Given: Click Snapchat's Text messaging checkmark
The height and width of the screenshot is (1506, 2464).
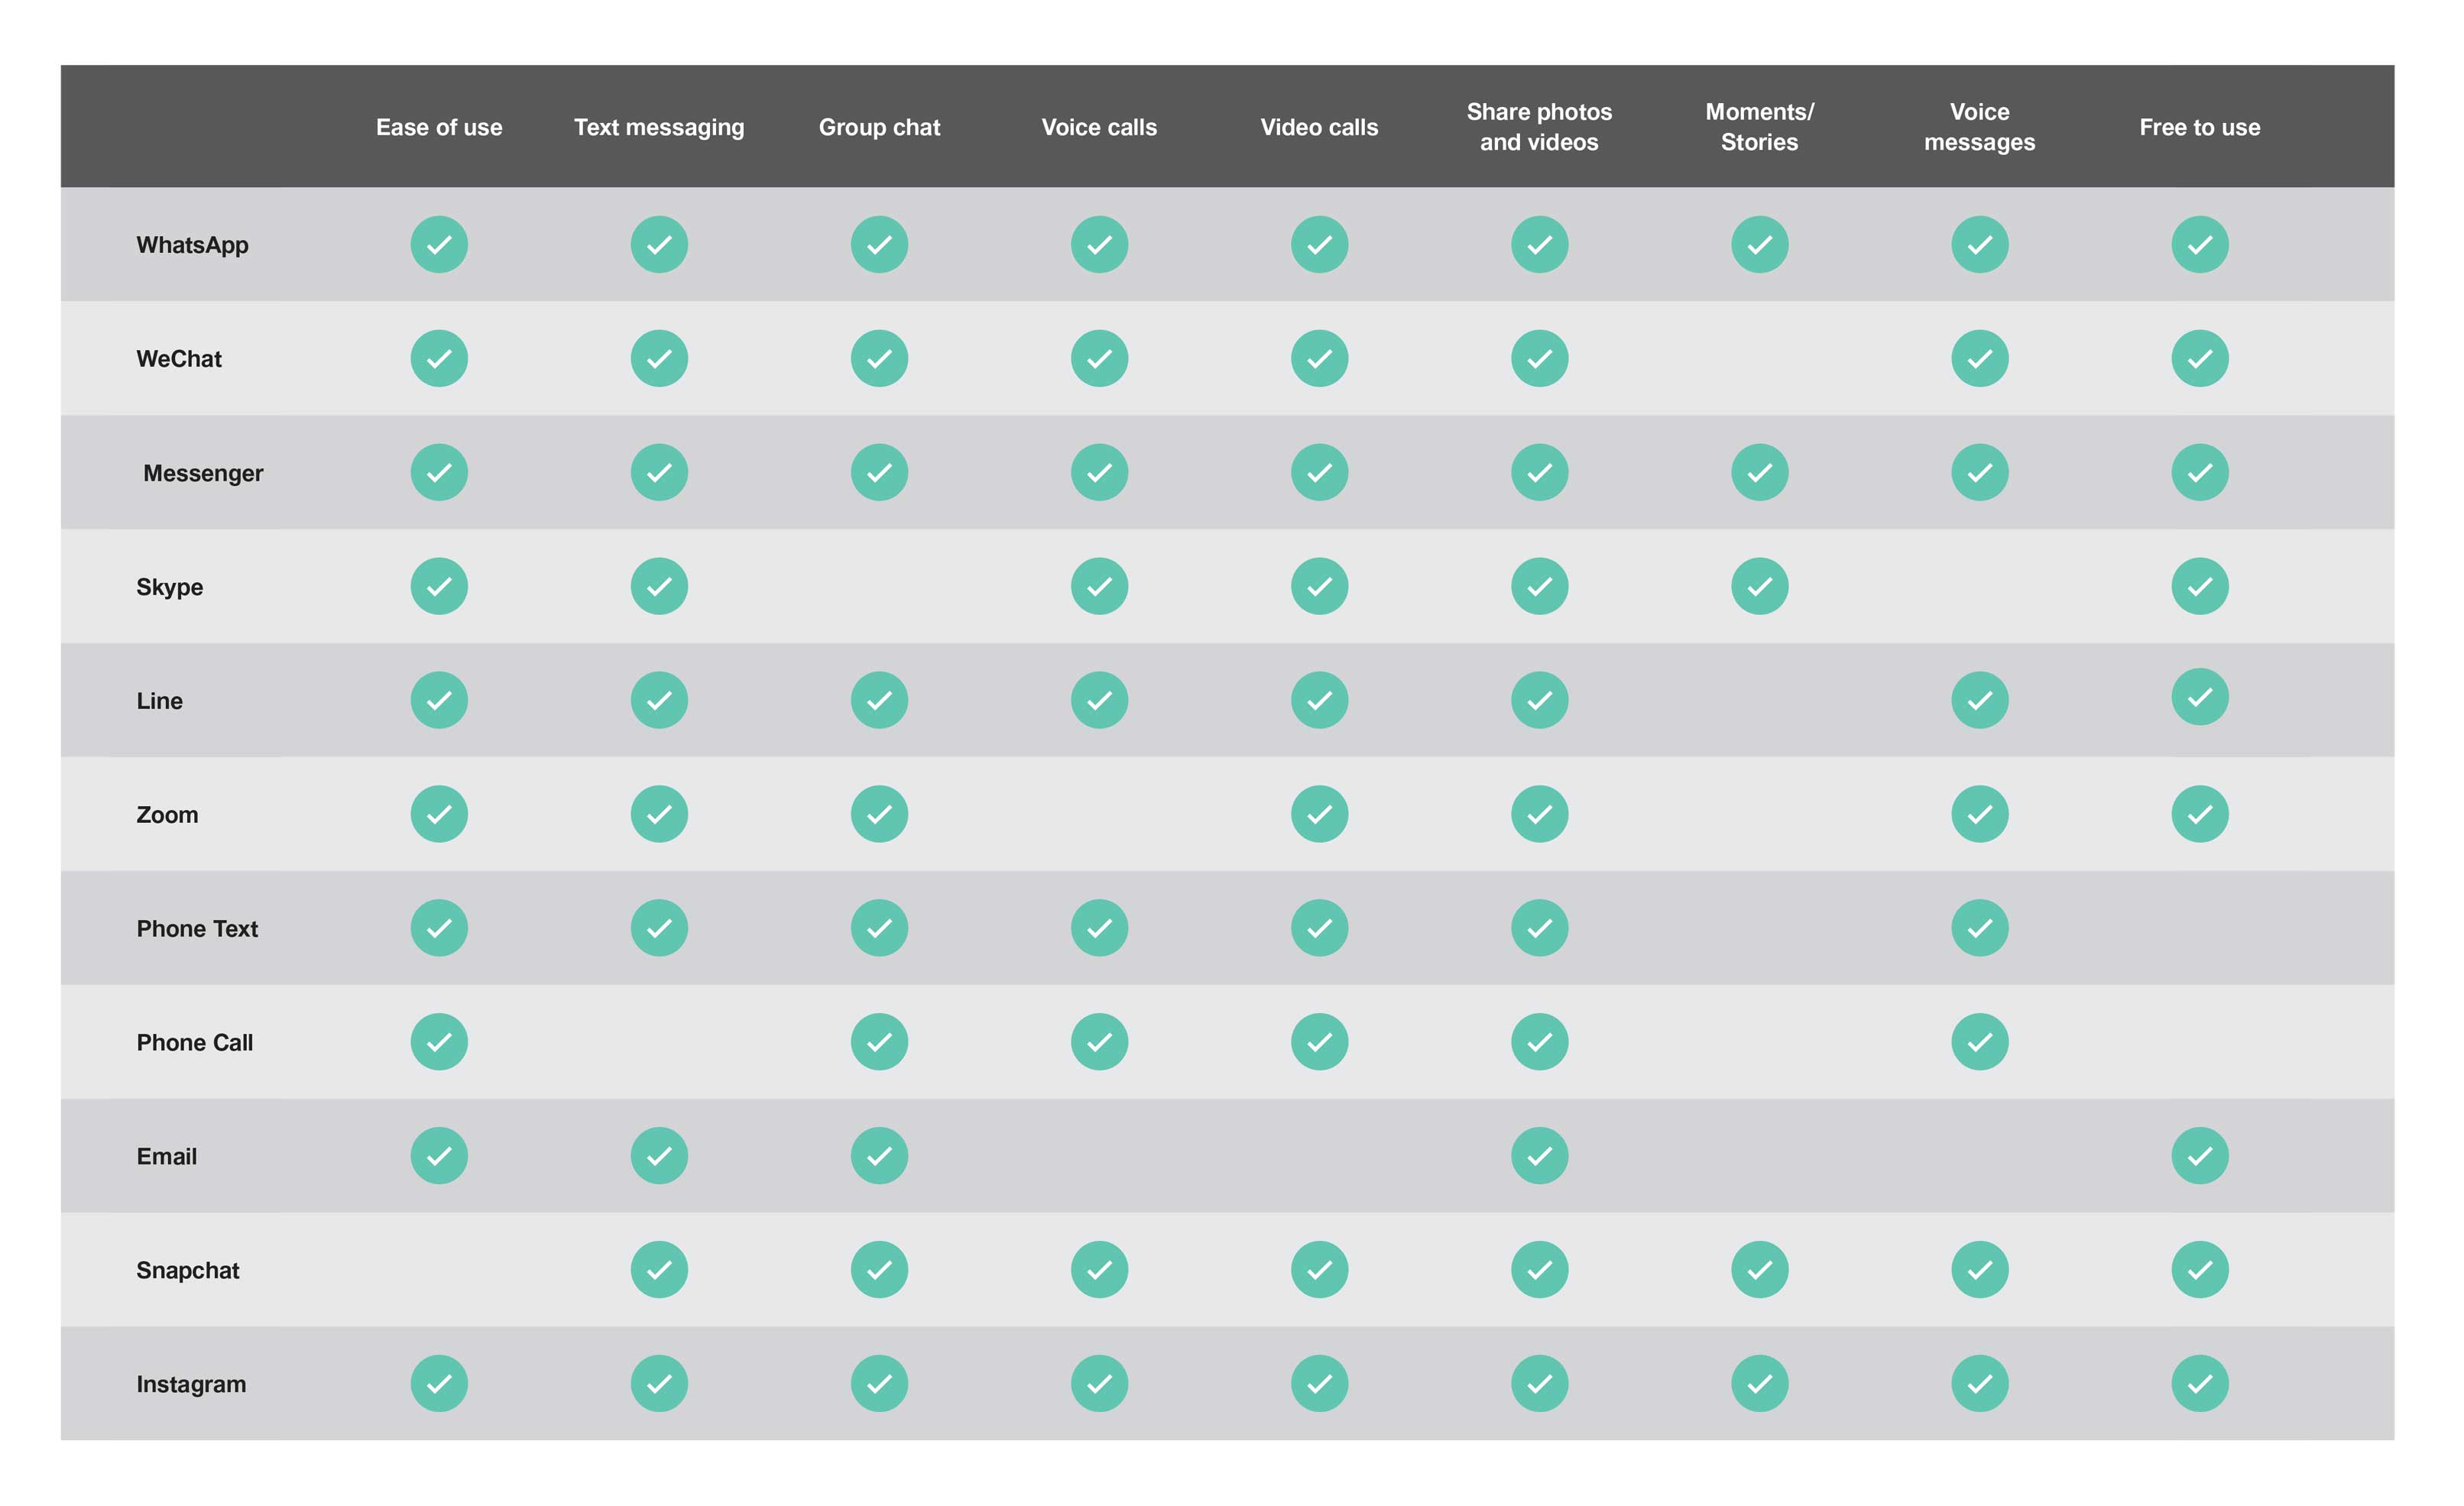Looking at the screenshot, I should pyautogui.click(x=659, y=1270).
